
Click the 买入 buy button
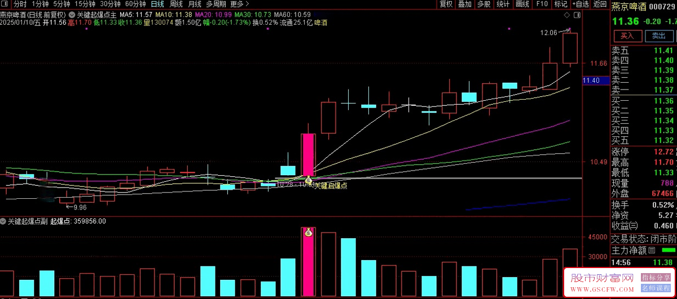[x=627, y=35]
